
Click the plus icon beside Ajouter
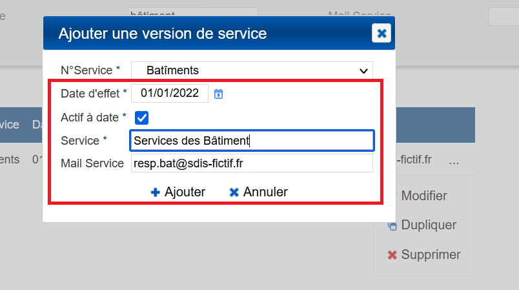[155, 192]
